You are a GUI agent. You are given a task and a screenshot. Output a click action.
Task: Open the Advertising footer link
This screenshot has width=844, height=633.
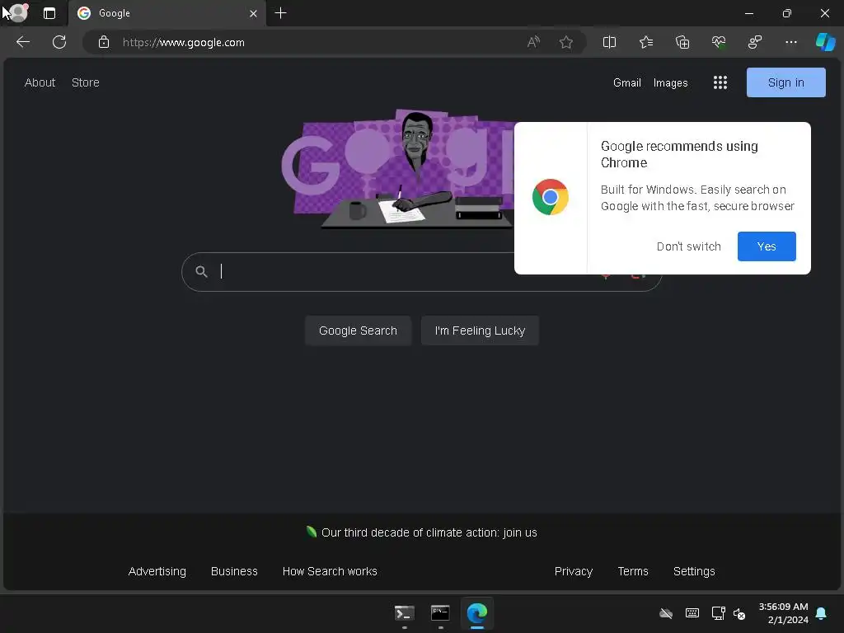pos(157,571)
